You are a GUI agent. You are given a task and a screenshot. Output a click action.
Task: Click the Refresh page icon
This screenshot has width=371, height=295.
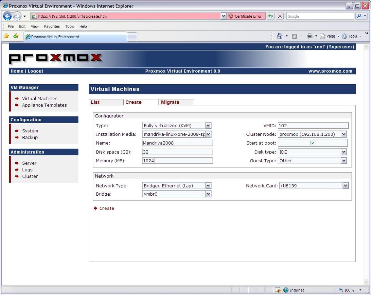coord(271,16)
